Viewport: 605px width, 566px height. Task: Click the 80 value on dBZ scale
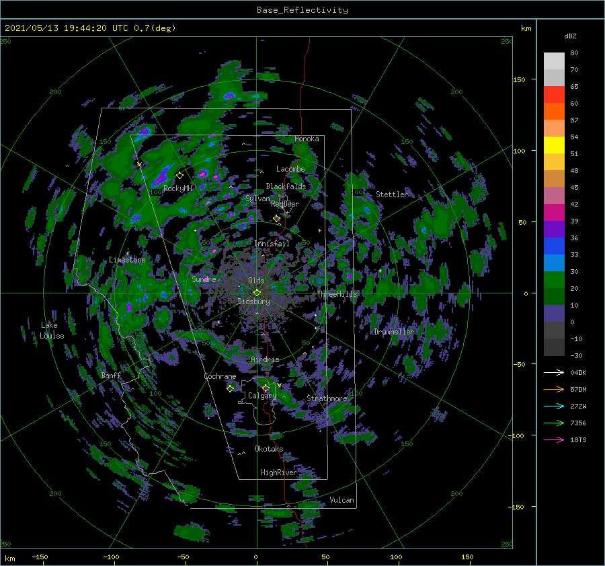[x=574, y=53]
